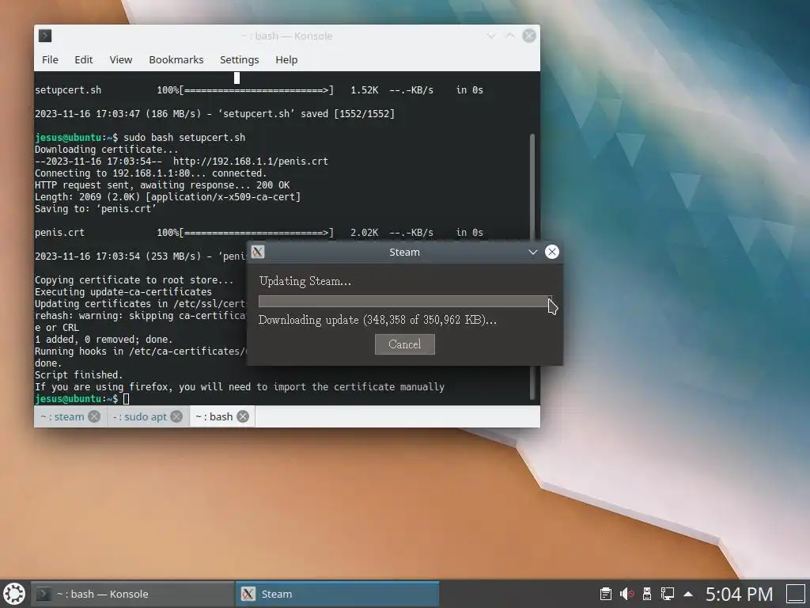Open the Help menu in Konsole
The height and width of the screenshot is (608, 810).
click(286, 59)
